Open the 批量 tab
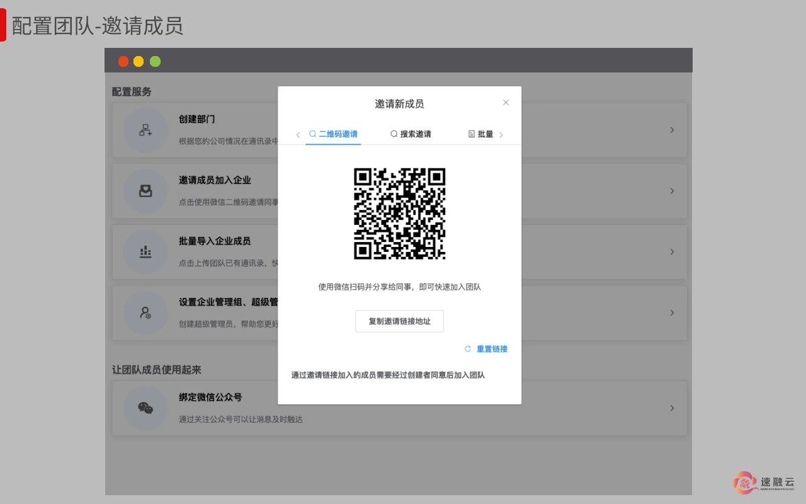The width and height of the screenshot is (806, 504). click(481, 134)
